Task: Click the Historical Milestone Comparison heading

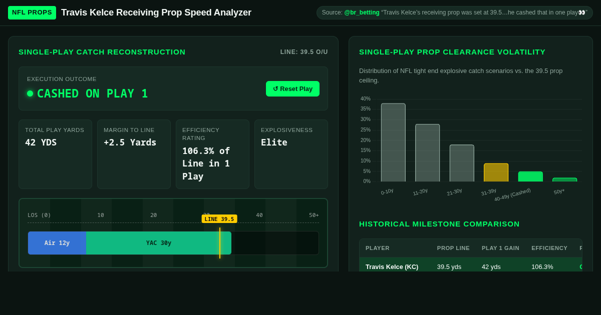Action: pos(439,224)
